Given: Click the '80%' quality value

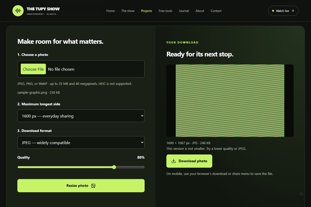Looking at the screenshot, I should [141, 157].
